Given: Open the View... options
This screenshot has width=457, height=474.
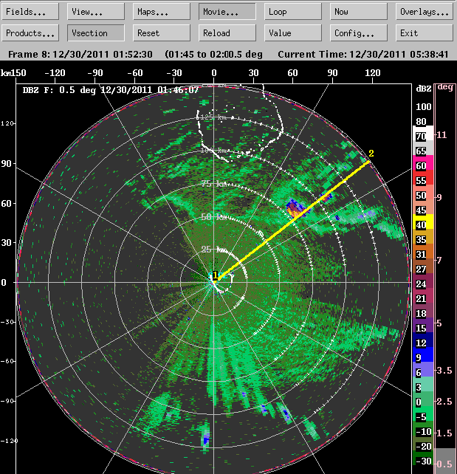Looking at the screenshot, I should click(x=96, y=12).
